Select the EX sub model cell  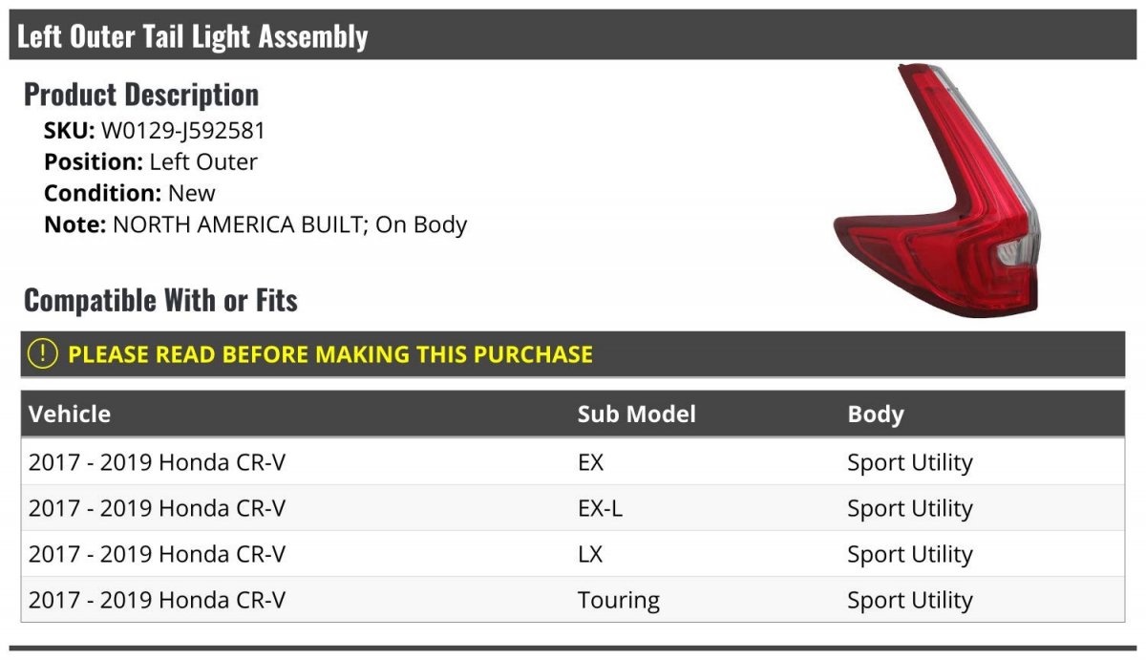(590, 462)
